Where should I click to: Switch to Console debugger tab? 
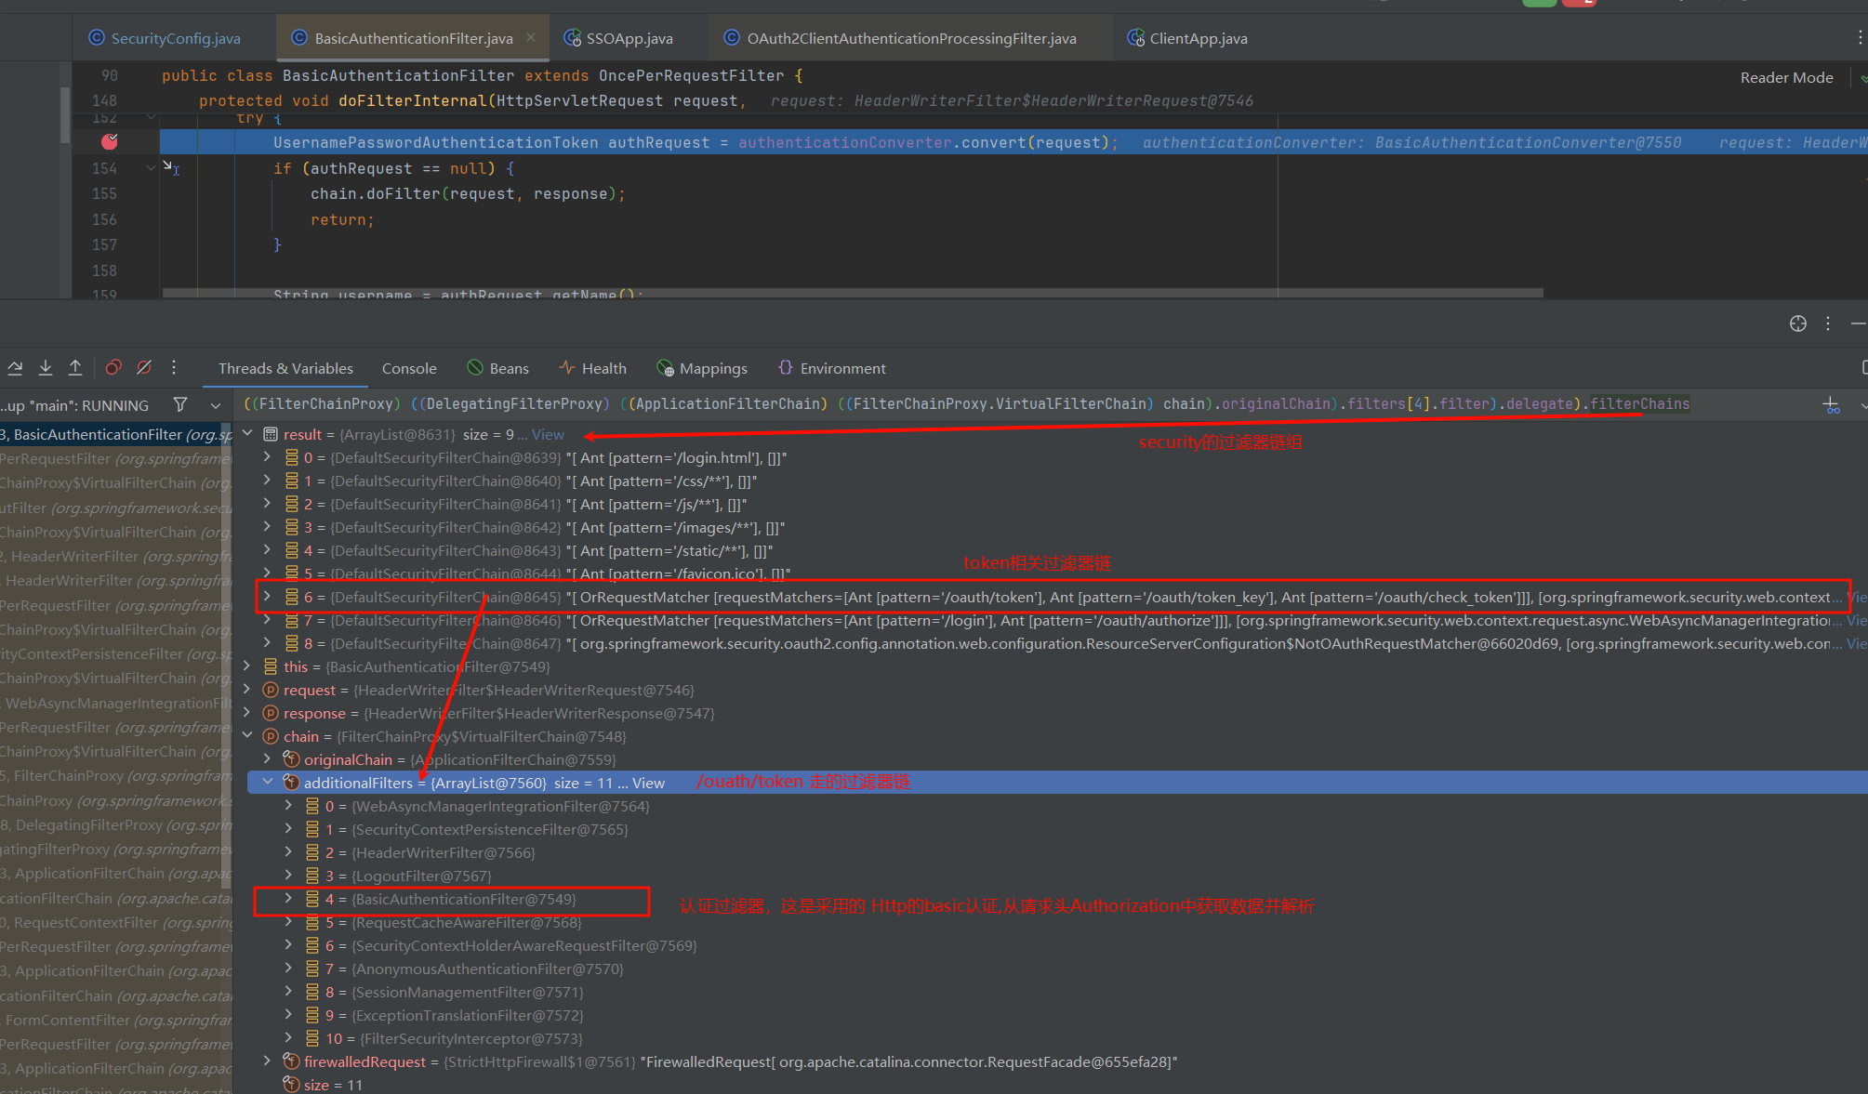click(409, 368)
